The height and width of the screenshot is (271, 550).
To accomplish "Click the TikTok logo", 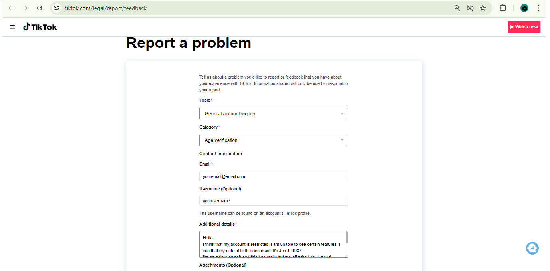I will pos(40,27).
